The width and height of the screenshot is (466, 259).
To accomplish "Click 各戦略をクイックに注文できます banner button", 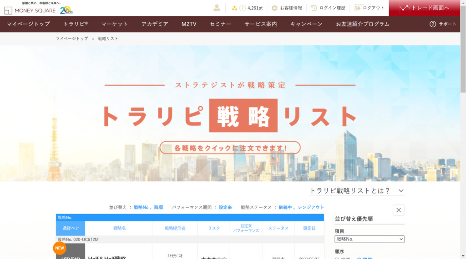I will [x=230, y=148].
